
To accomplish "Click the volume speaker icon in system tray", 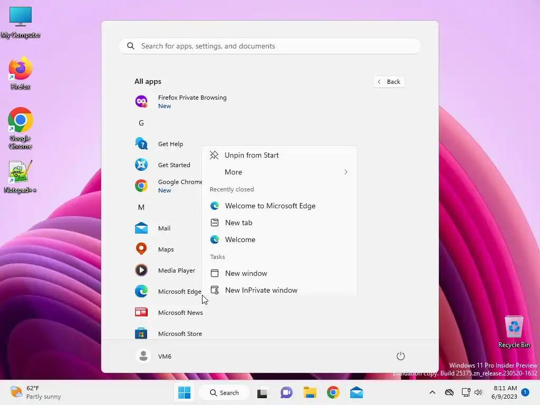I will pos(478,392).
